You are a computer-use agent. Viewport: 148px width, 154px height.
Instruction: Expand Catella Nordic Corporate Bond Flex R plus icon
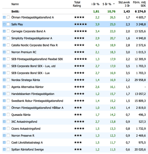[4, 45]
